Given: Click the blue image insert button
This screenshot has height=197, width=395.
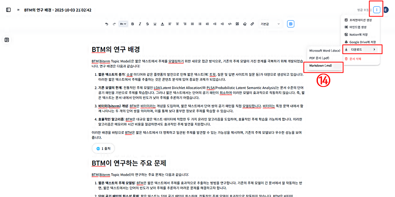Looking at the screenshot, I should pyautogui.click(x=291, y=24).
